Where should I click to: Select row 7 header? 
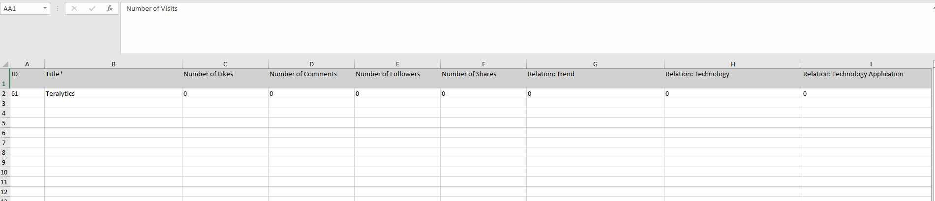tap(4, 143)
